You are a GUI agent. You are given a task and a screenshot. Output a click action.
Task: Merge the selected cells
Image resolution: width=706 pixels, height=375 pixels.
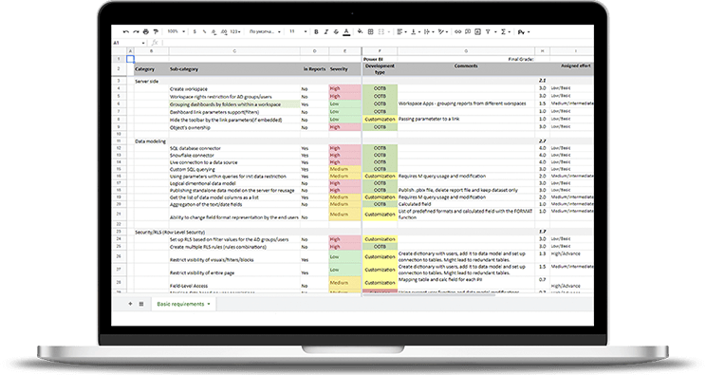click(381, 31)
